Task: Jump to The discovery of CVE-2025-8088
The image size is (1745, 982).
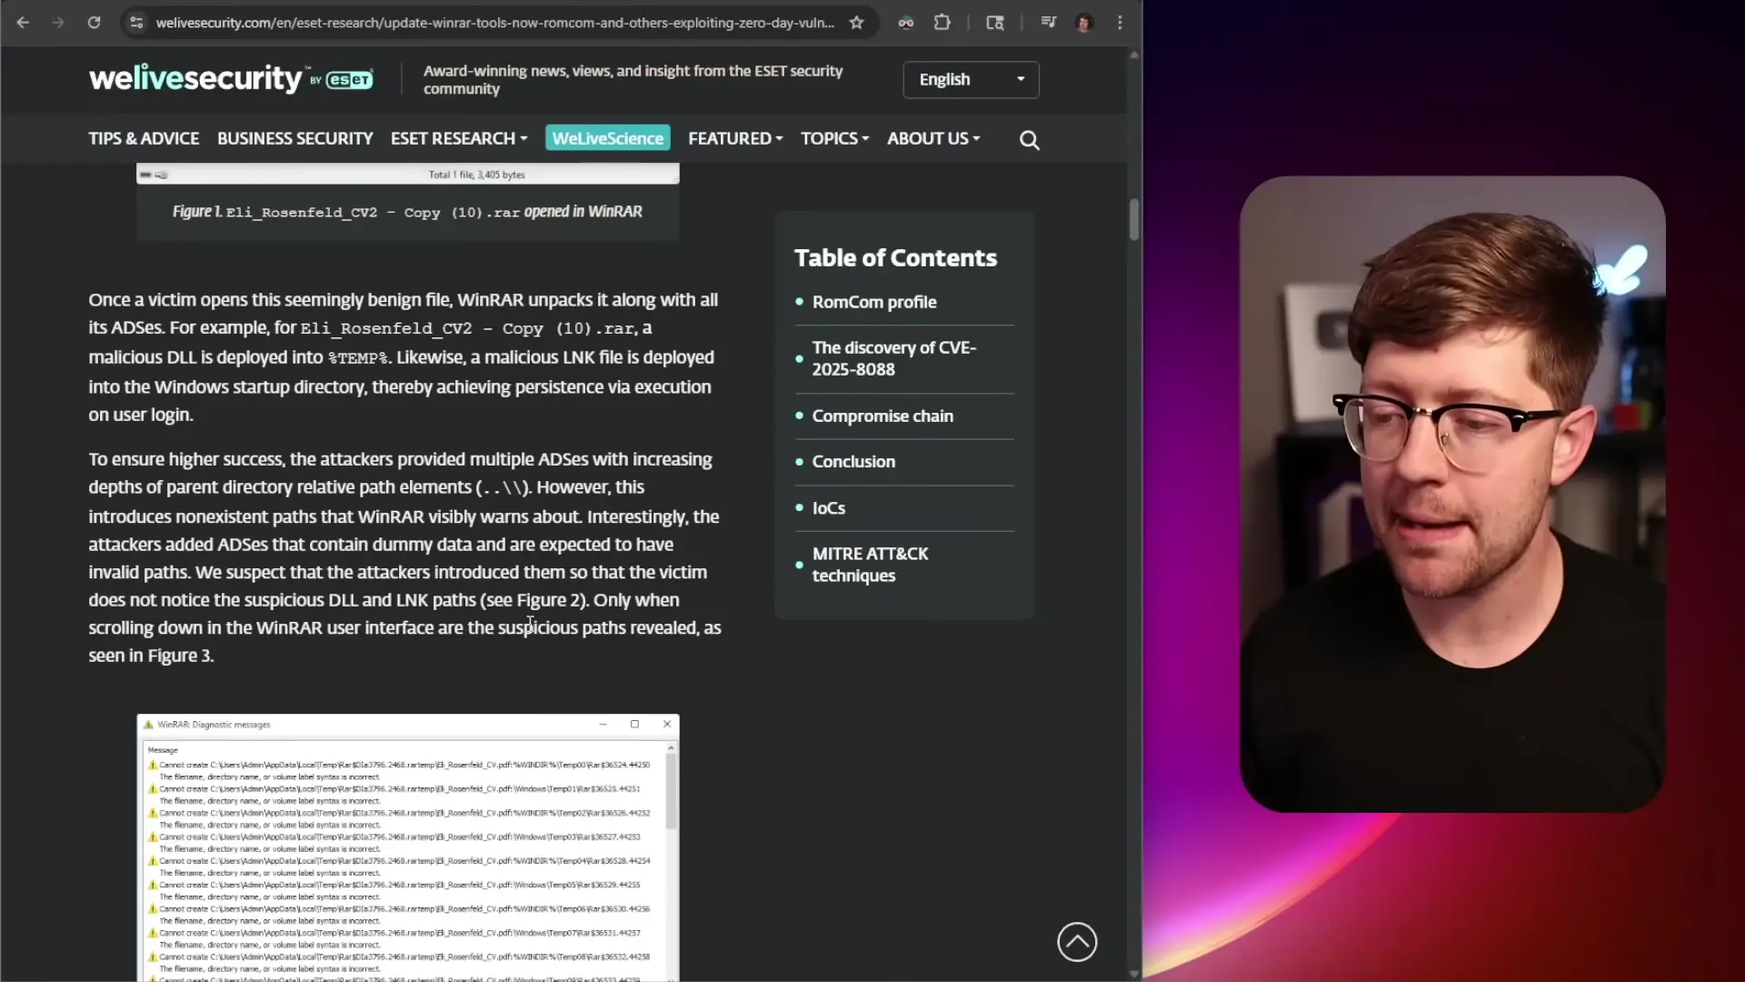Action: 894,358
